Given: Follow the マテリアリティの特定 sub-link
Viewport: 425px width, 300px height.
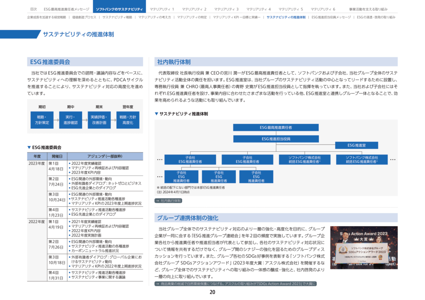Looking at the screenshot, I should coord(192,17).
